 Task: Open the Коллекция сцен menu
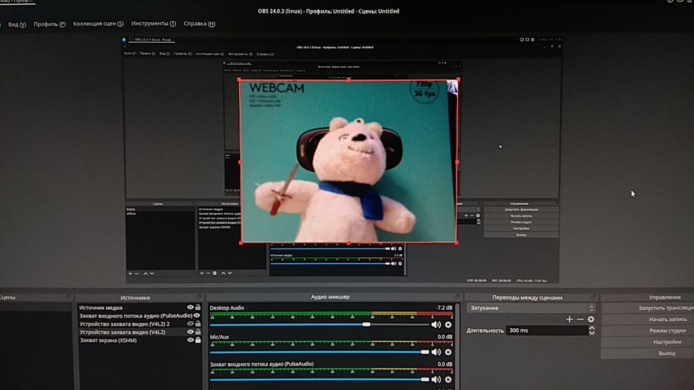tap(98, 24)
